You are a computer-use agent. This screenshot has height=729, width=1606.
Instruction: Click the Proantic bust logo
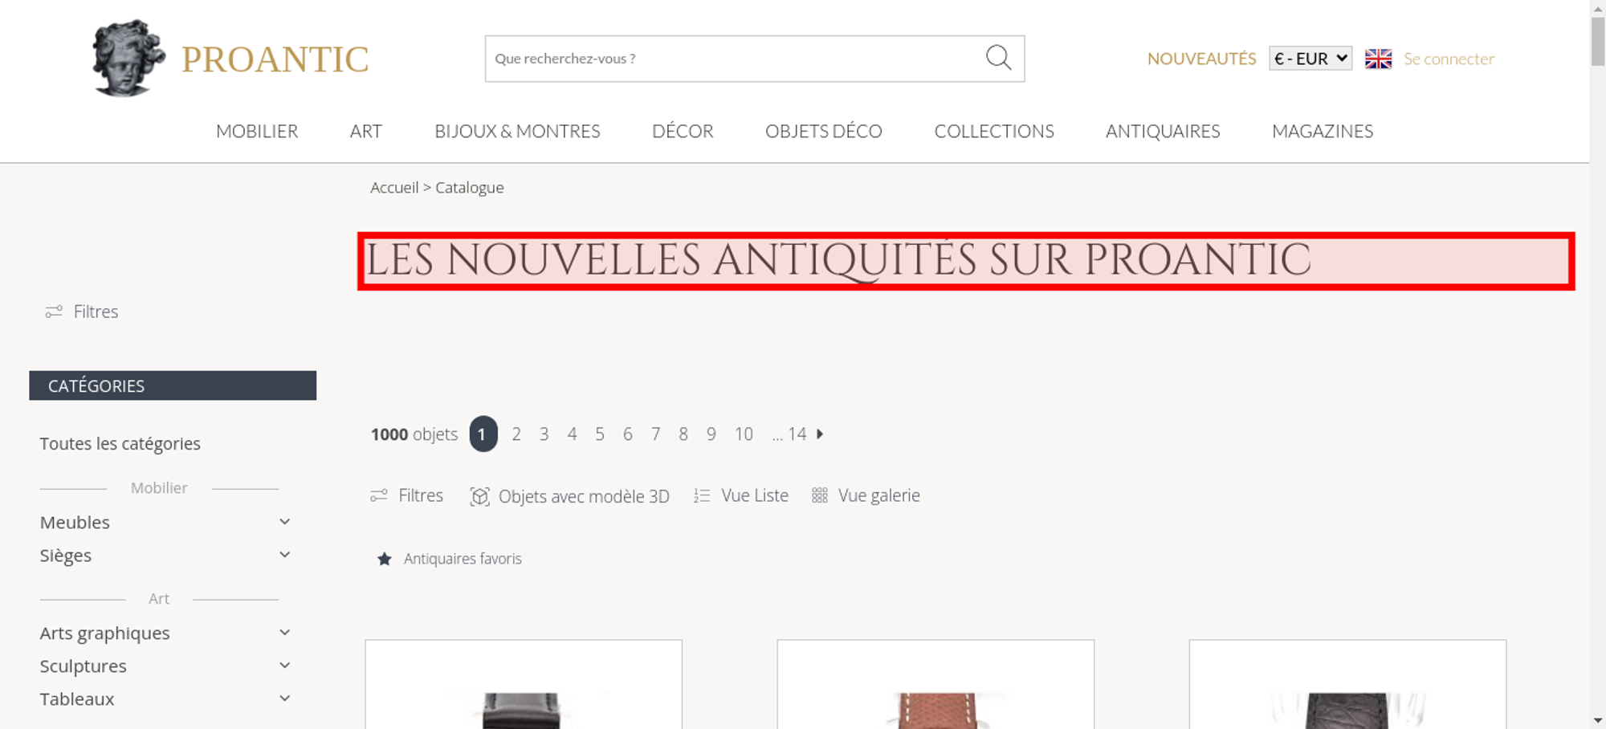(x=128, y=58)
